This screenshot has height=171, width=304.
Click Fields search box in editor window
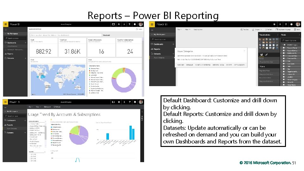point(291,40)
